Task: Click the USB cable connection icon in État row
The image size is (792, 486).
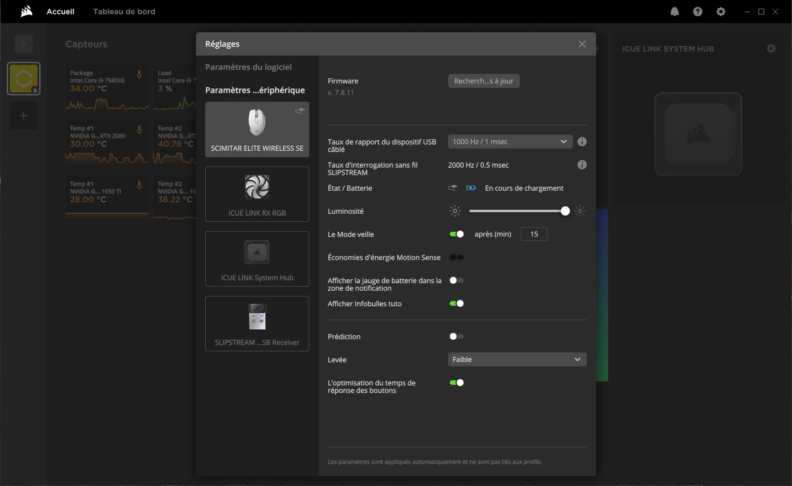Action: point(453,188)
